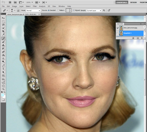The image size is (147, 132).
Task: Select the Move tool
Action: (x=3, y=18)
